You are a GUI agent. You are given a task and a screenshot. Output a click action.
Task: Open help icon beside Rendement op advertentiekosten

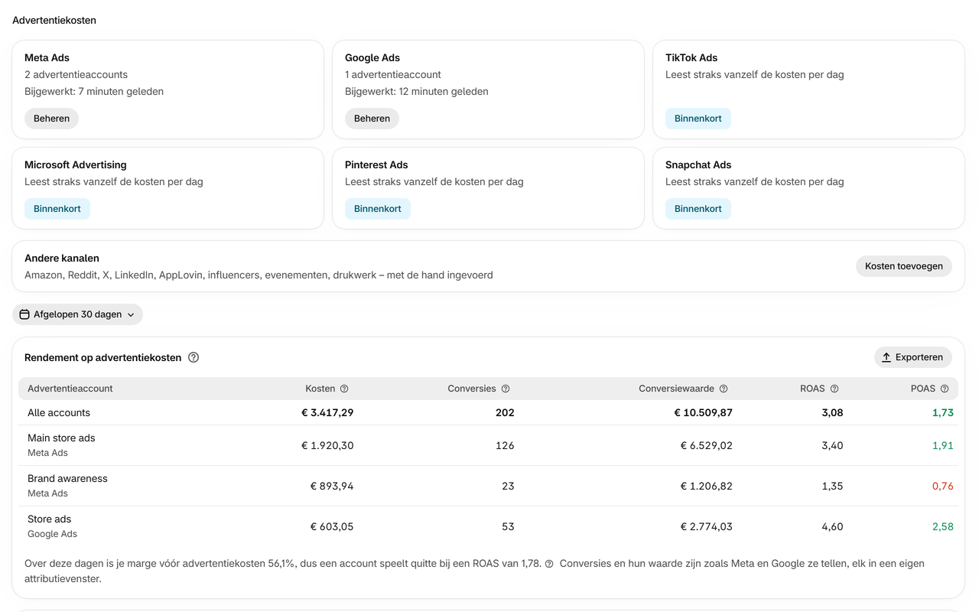(x=194, y=357)
